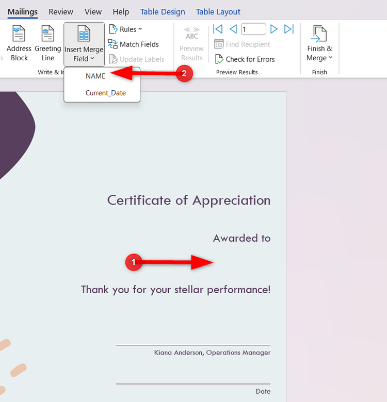
Task: Open the View ribbon tab
Action: [93, 12]
